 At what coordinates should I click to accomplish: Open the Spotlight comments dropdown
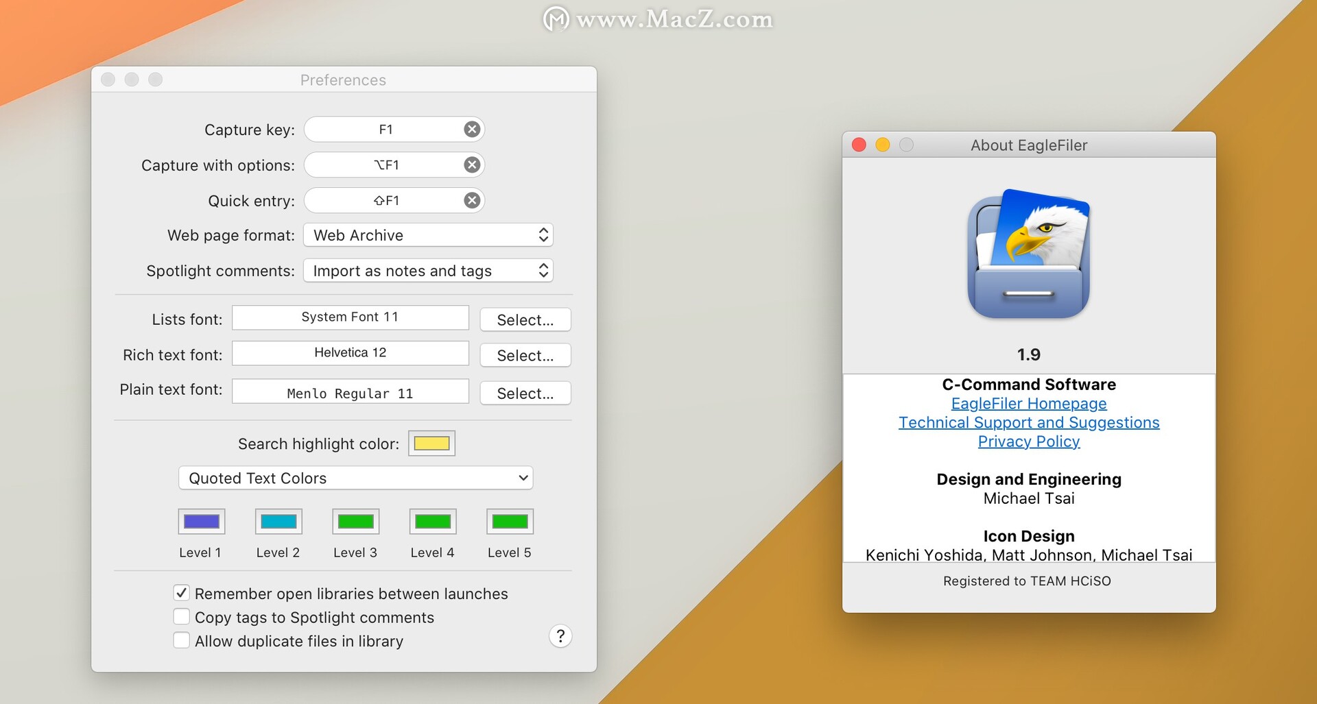[x=428, y=271]
